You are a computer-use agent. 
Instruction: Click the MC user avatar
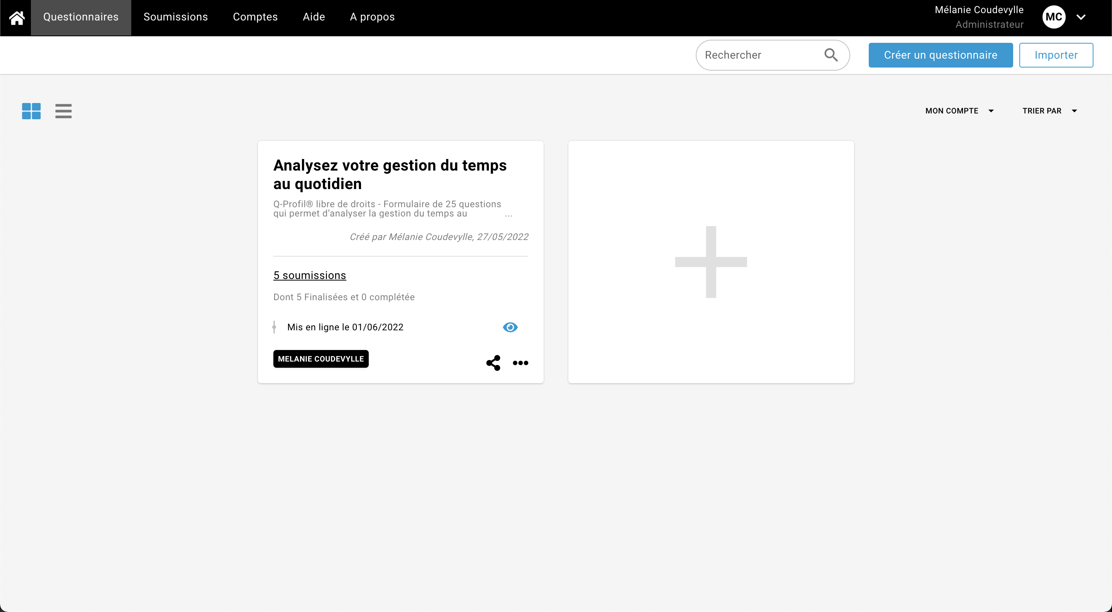click(1053, 17)
